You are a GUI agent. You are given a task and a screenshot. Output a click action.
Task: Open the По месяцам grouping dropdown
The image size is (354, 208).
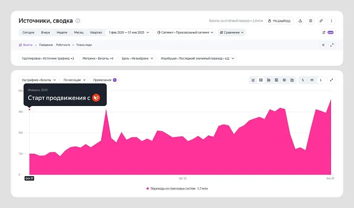[74, 80]
